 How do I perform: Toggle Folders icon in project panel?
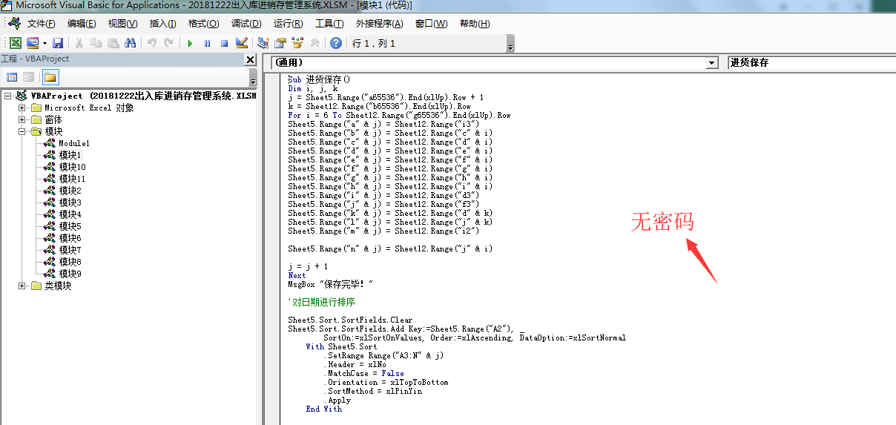click(50, 76)
